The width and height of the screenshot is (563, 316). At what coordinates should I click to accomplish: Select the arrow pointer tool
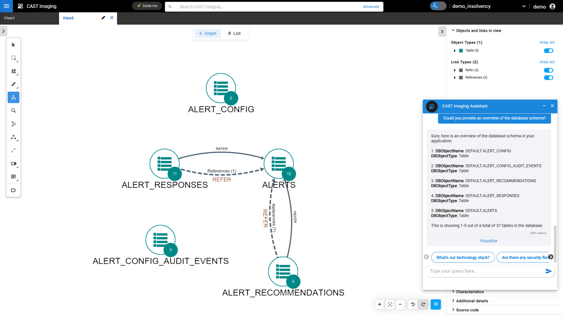[13, 45]
